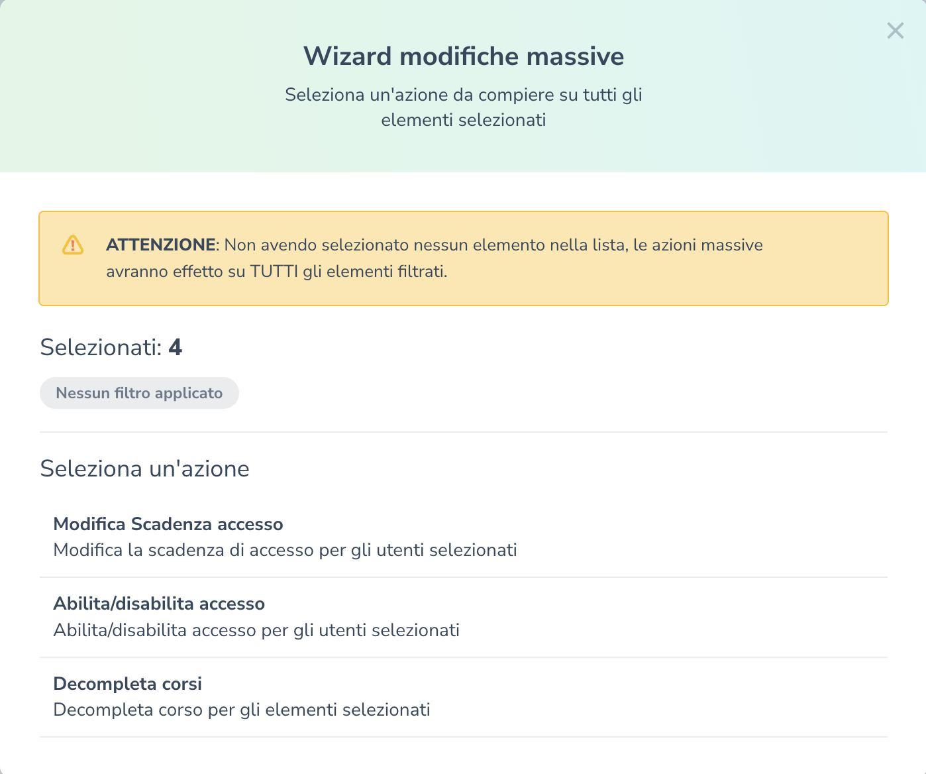
Task: Click description 'Abilita/disabilita accesso per gli utenti selezionati'
Action: (x=256, y=630)
